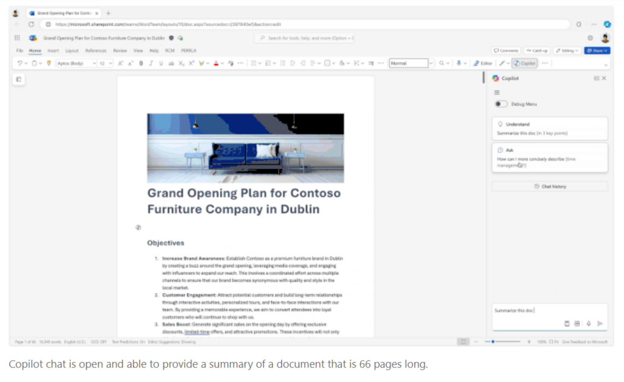Apply superscript formatting
The height and width of the screenshot is (382, 624).
[191, 63]
